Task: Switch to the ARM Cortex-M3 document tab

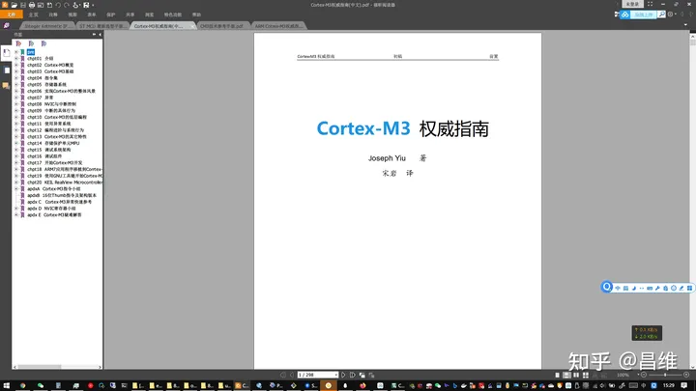Action: (x=278, y=26)
